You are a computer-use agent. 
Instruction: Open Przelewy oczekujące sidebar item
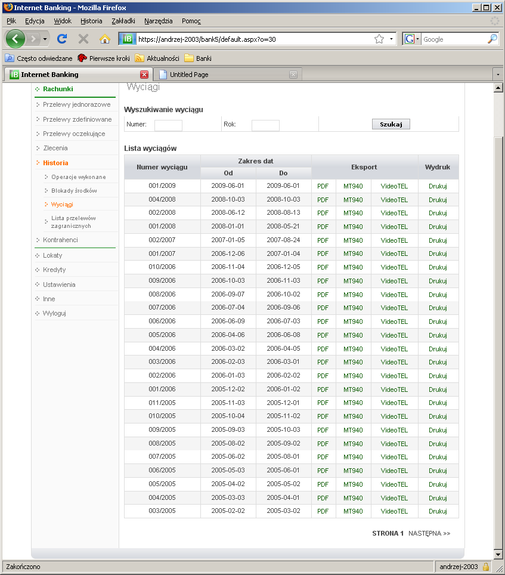74,134
